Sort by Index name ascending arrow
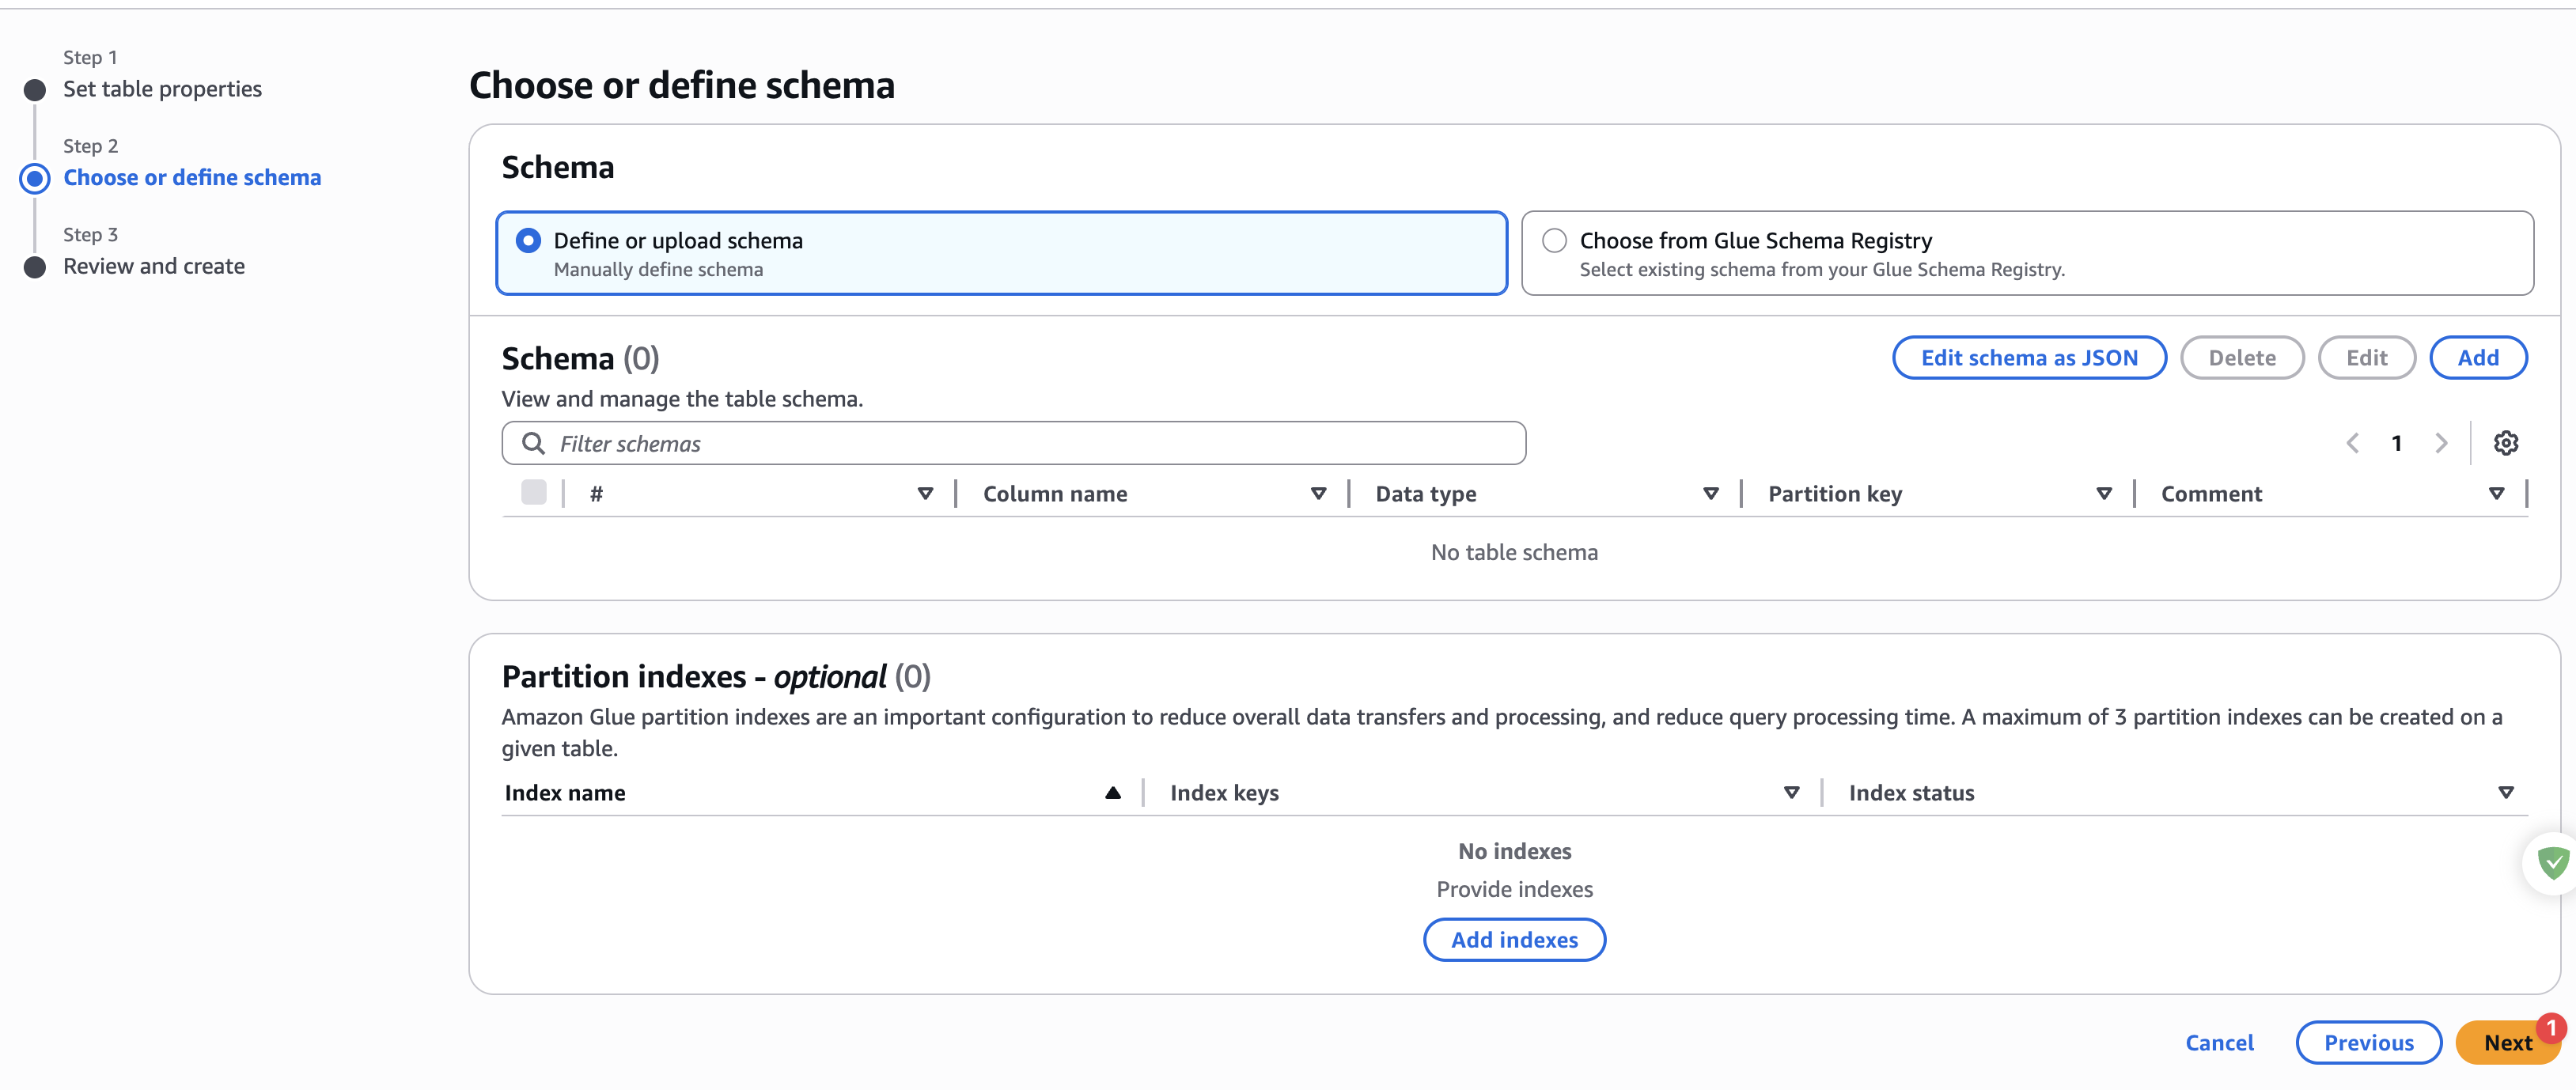The height and width of the screenshot is (1090, 2576). pyautogui.click(x=1112, y=793)
